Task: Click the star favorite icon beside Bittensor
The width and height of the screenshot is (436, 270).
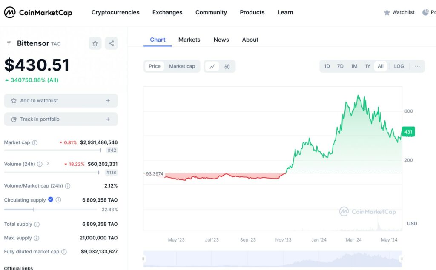Action: pos(95,43)
